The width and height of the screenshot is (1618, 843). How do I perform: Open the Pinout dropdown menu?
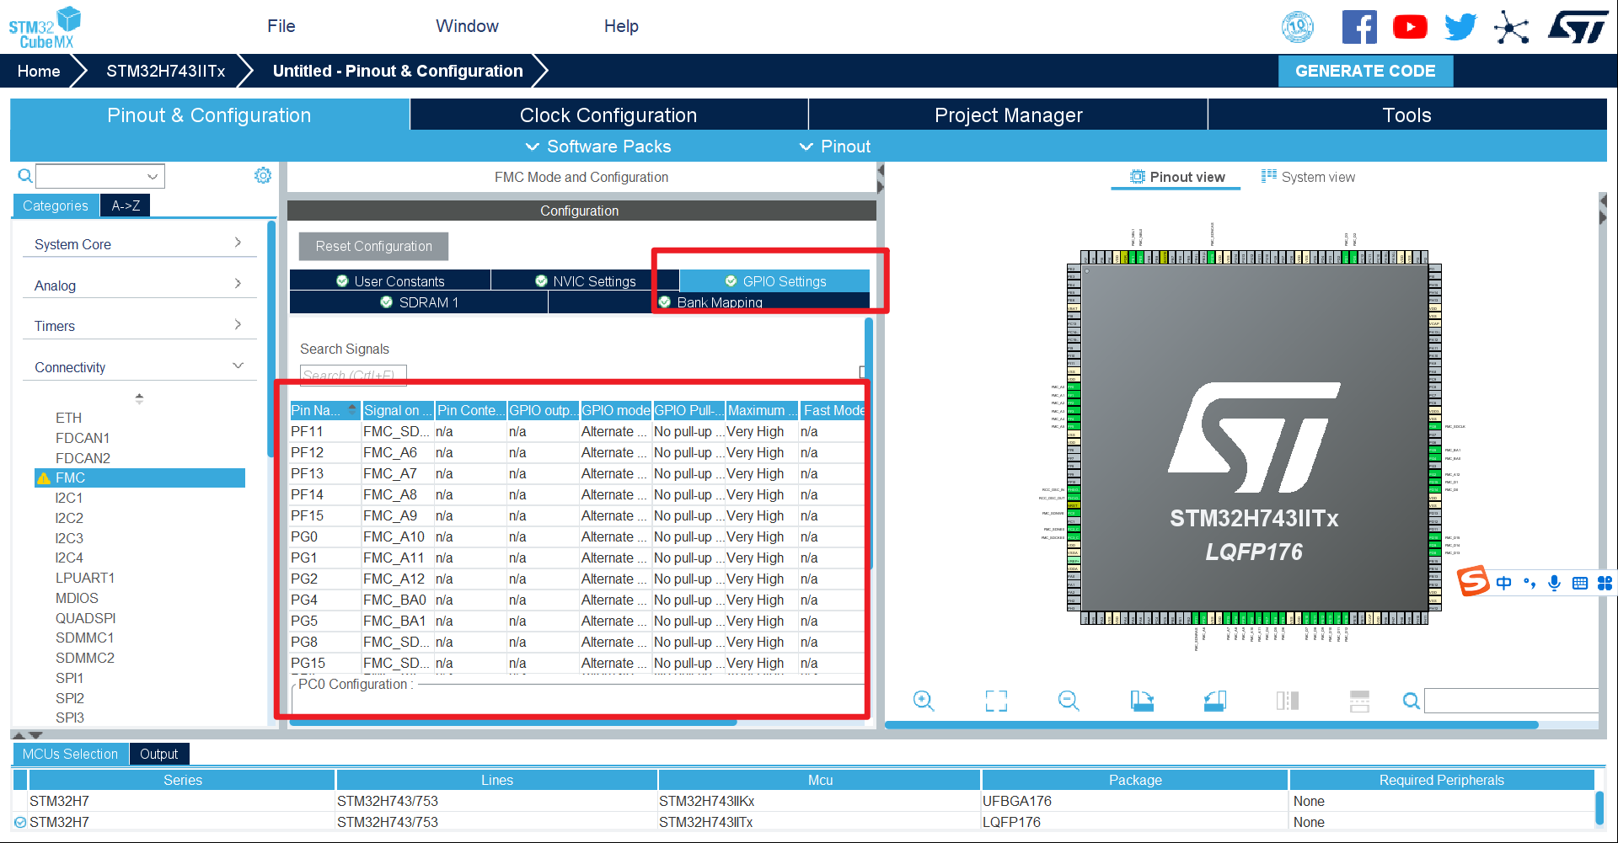point(834,147)
